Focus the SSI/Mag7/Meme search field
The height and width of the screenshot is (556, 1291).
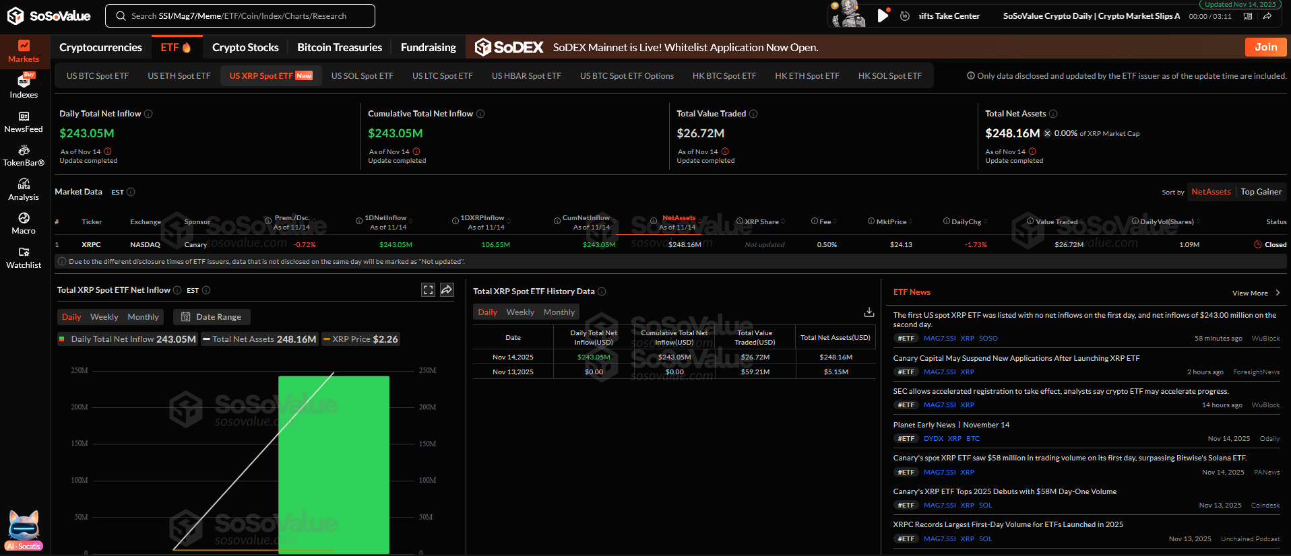[241, 15]
